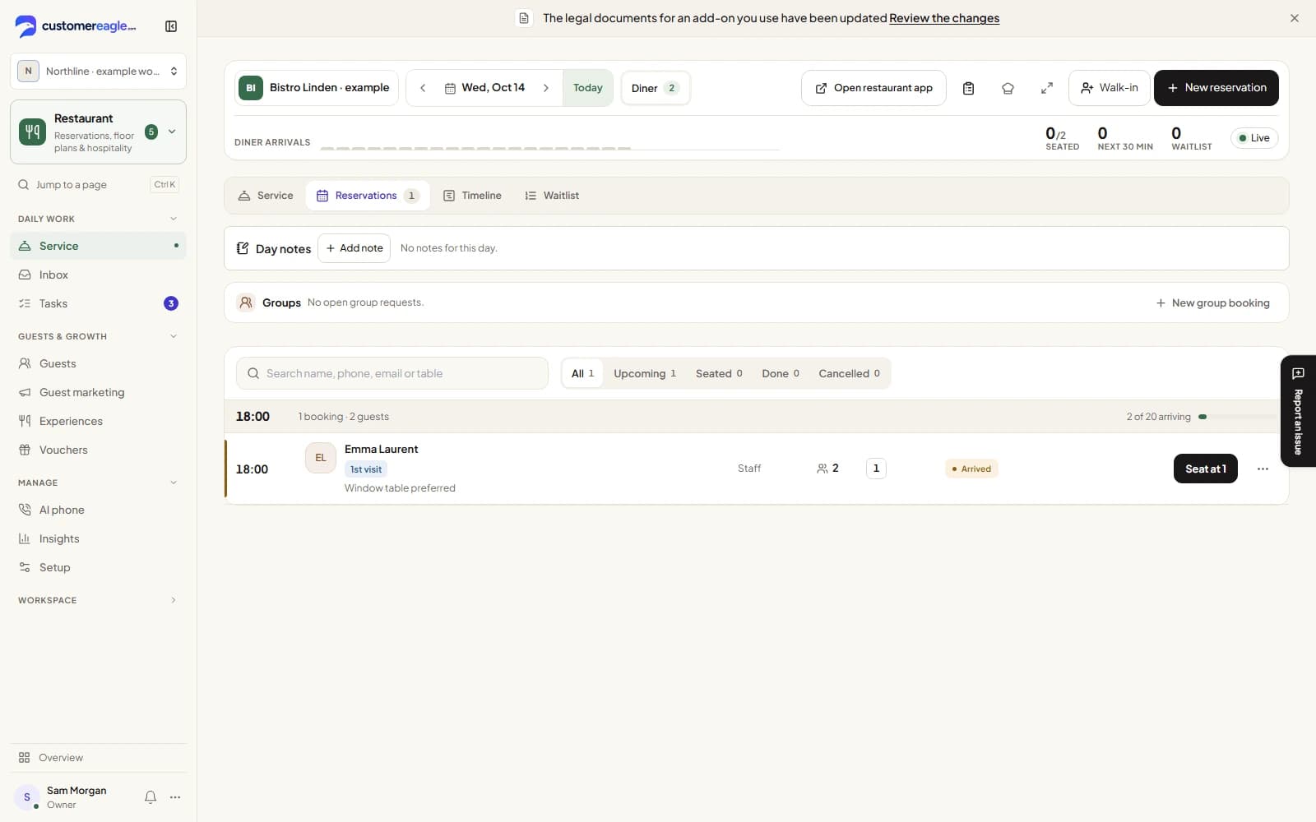The height and width of the screenshot is (822, 1316).
Task: Open Setup in the sidebar
Action: pos(98,567)
